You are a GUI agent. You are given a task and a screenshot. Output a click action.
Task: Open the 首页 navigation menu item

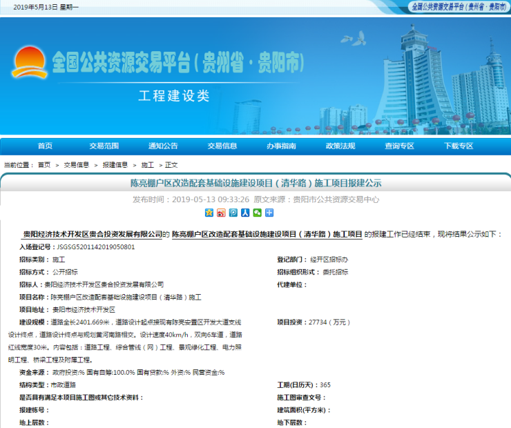[45, 146]
